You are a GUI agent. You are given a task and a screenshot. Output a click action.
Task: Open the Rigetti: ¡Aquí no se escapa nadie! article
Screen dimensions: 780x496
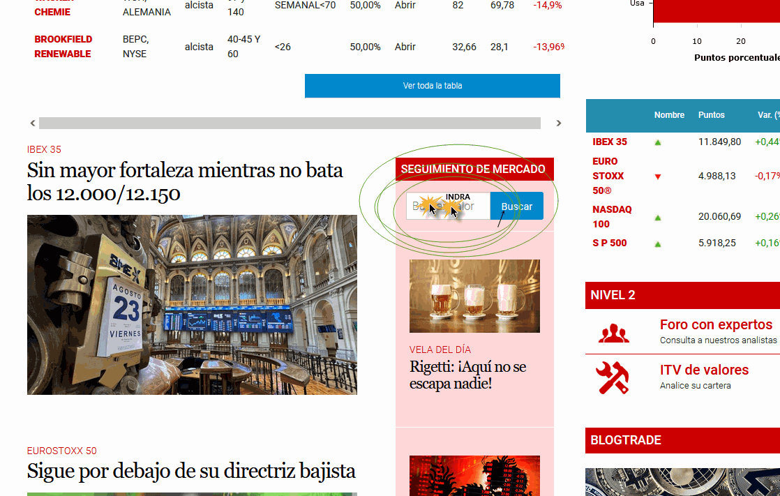pyautogui.click(x=467, y=375)
